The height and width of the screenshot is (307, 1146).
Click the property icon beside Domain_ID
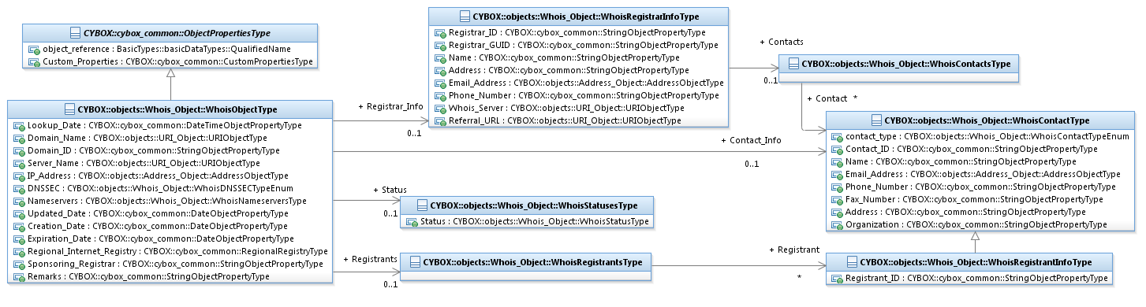tap(20, 150)
